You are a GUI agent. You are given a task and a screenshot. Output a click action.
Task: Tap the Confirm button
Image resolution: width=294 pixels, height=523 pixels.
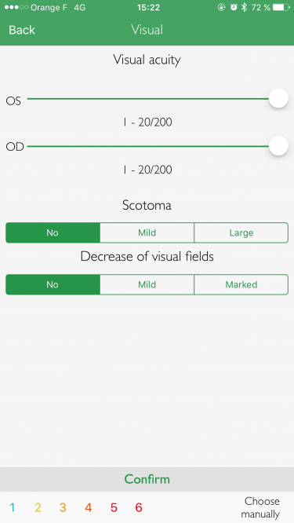(147, 479)
